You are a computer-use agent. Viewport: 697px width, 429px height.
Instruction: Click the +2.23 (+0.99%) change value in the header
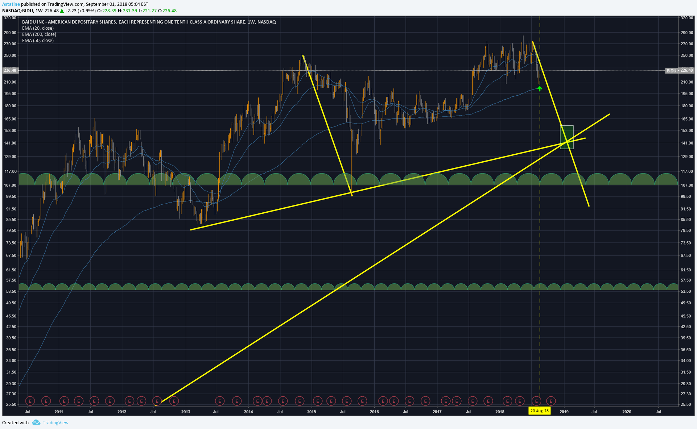point(80,11)
